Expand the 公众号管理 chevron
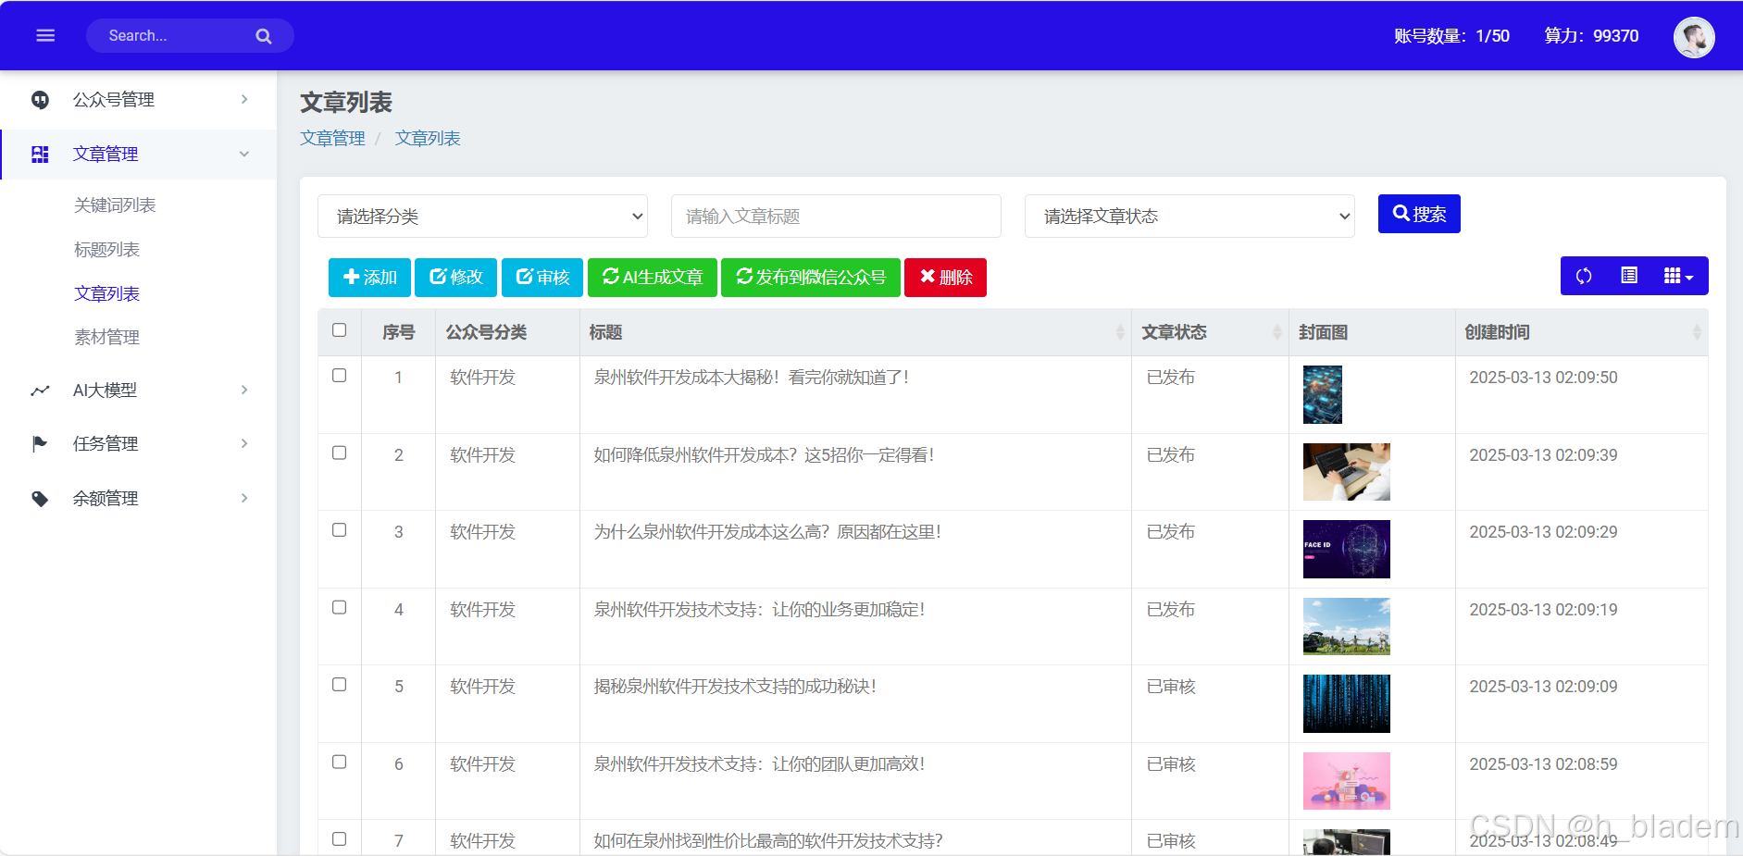Screen dimensions: 1743x856 coord(244,99)
